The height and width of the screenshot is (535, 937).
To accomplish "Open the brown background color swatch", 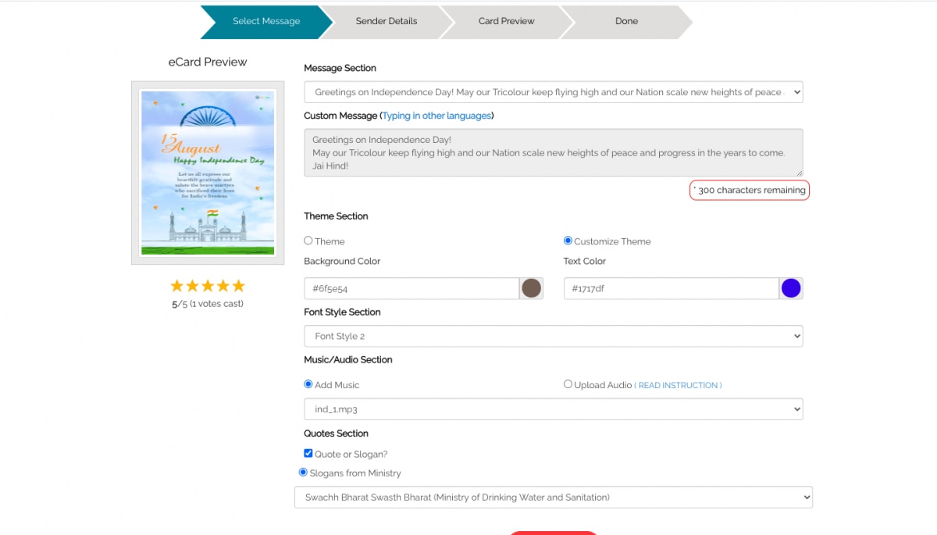I will (x=531, y=288).
